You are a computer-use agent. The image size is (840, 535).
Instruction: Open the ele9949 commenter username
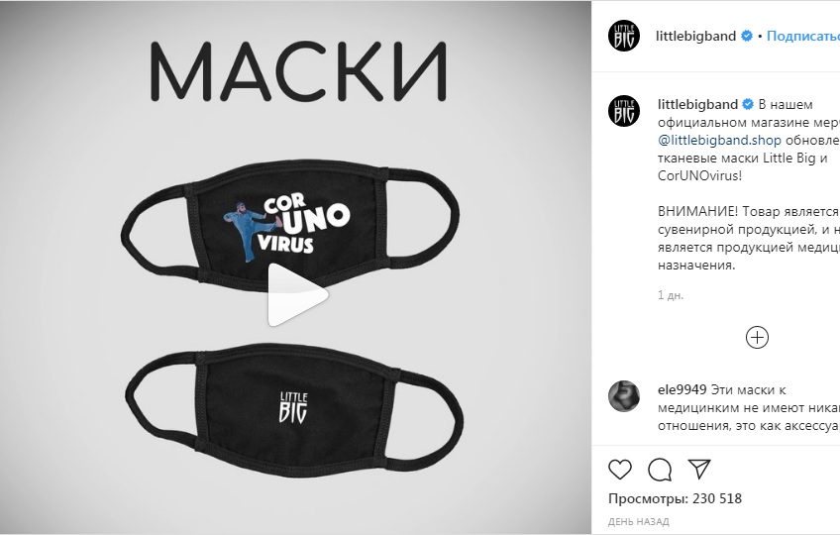(682, 389)
